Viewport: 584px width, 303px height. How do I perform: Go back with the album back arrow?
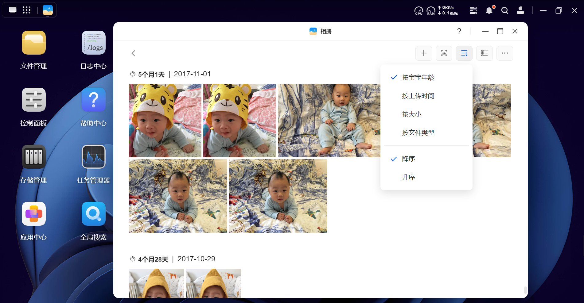(133, 53)
